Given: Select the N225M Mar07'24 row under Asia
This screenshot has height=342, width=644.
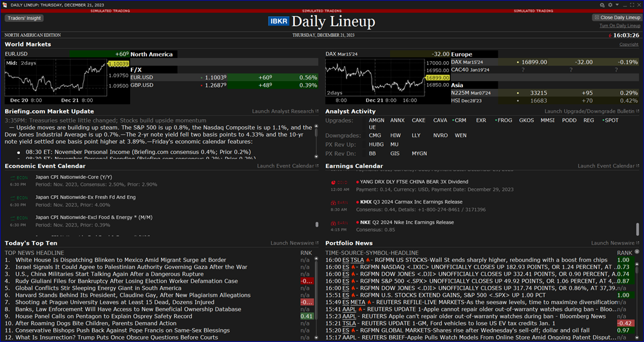Looking at the screenshot, I should tap(545, 93).
